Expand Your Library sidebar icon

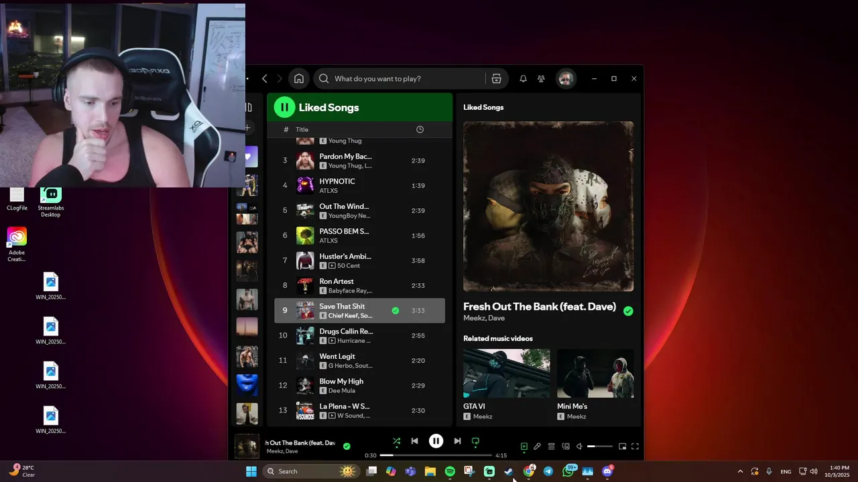248,107
